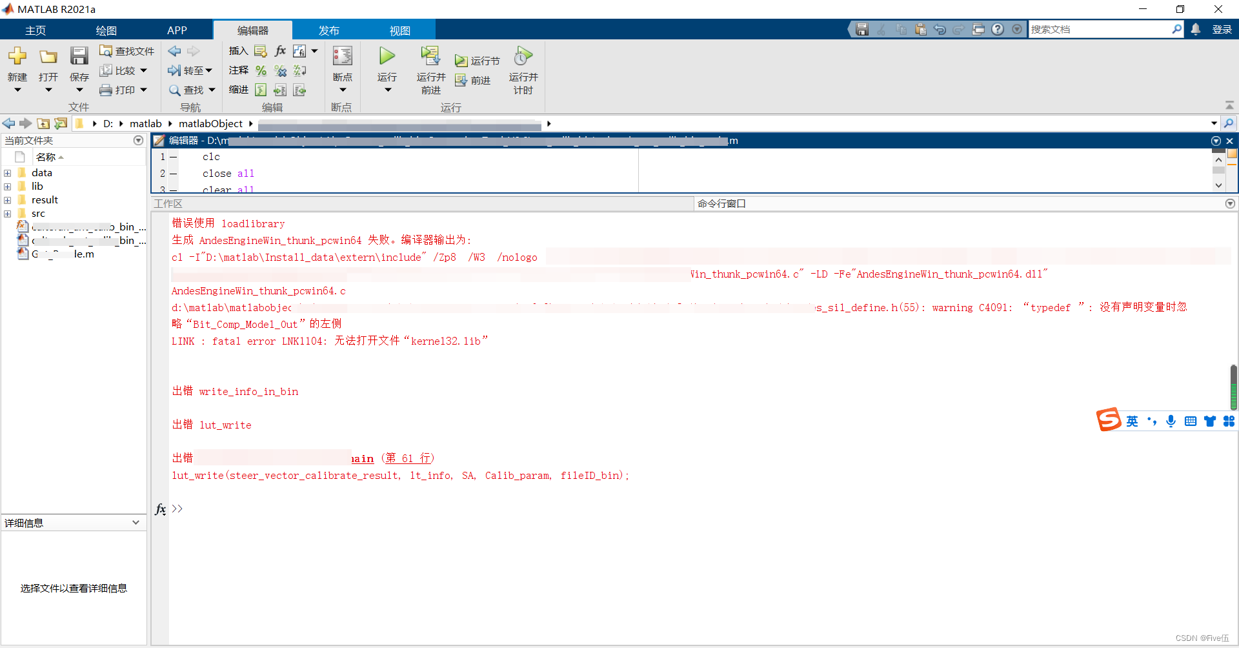The image size is (1239, 648).
Task: Click Advance (前进) in Run group
Action: coord(473,80)
